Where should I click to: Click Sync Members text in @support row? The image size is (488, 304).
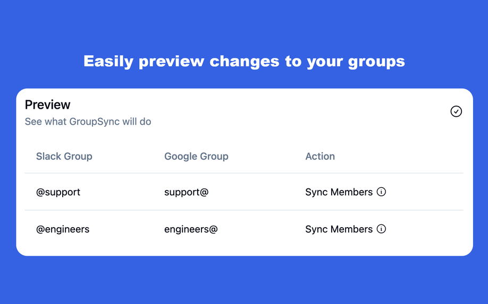tap(339, 192)
